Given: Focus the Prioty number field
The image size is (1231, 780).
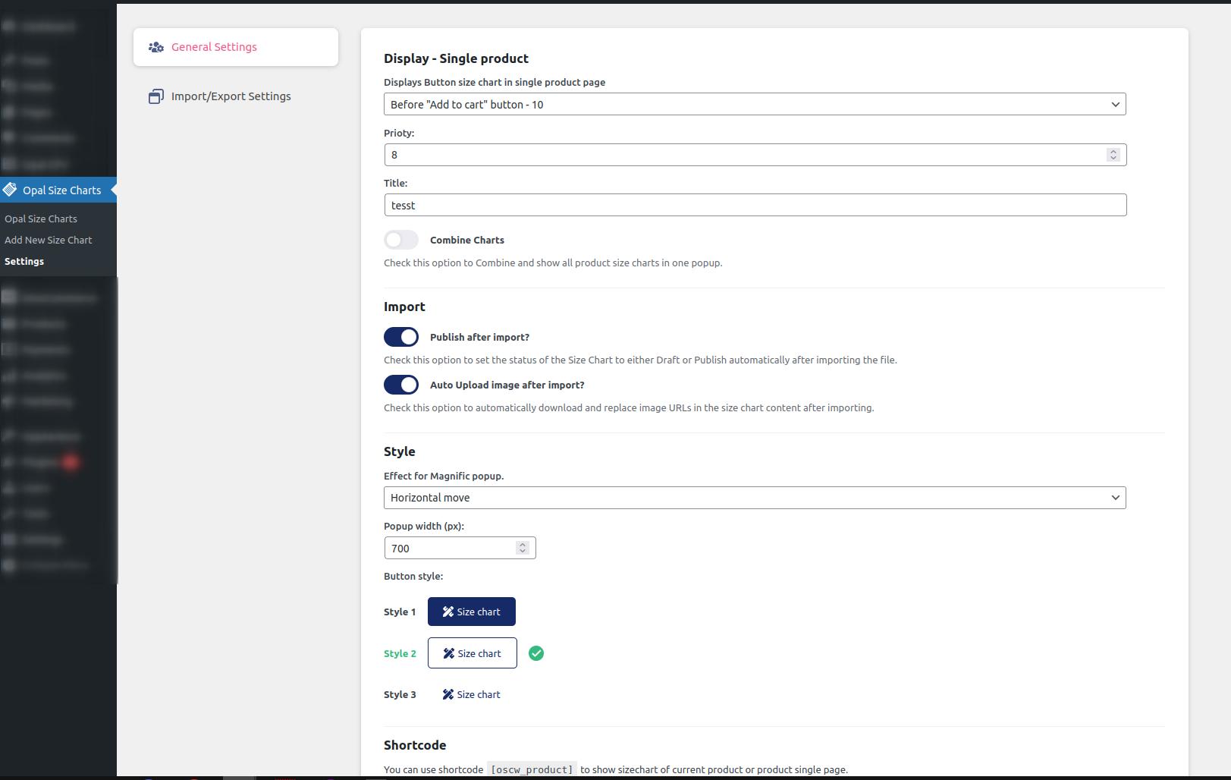Looking at the screenshot, I should pyautogui.click(x=755, y=155).
